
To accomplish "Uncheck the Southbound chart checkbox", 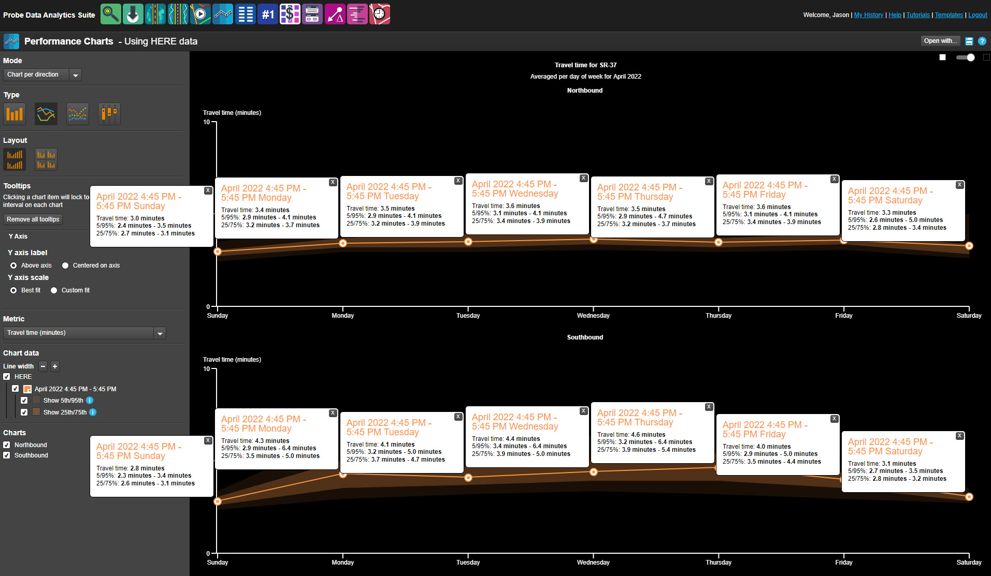I will pos(7,455).
